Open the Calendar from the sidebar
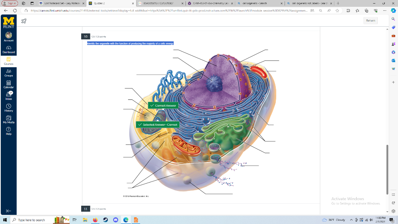The height and width of the screenshot is (224, 398). (8, 84)
